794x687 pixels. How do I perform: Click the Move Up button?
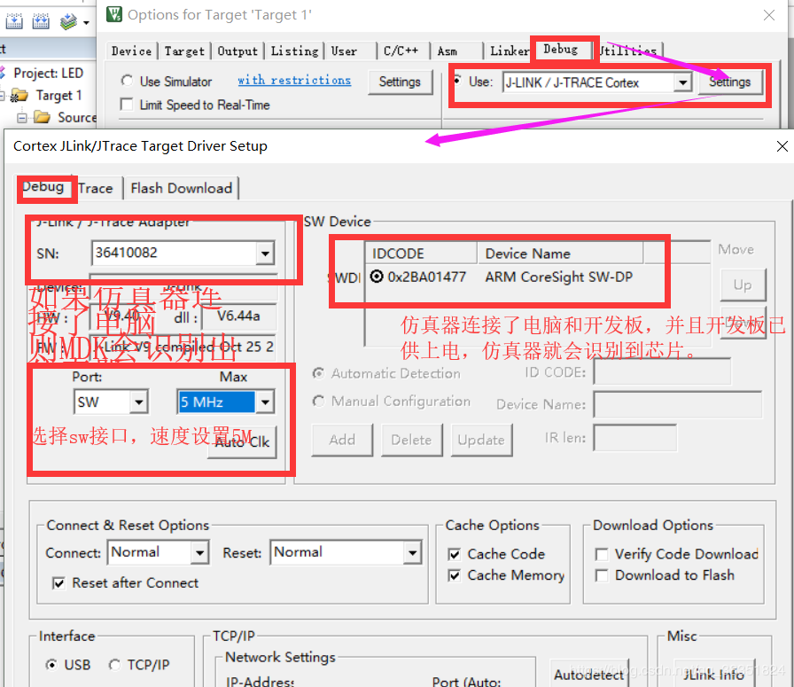click(x=743, y=285)
